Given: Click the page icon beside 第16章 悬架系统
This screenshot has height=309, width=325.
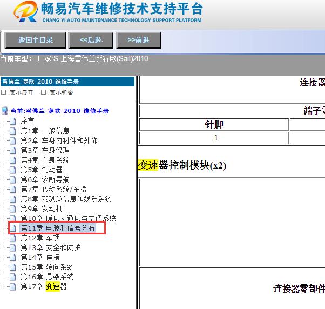Looking at the screenshot, I should tap(13, 277).
